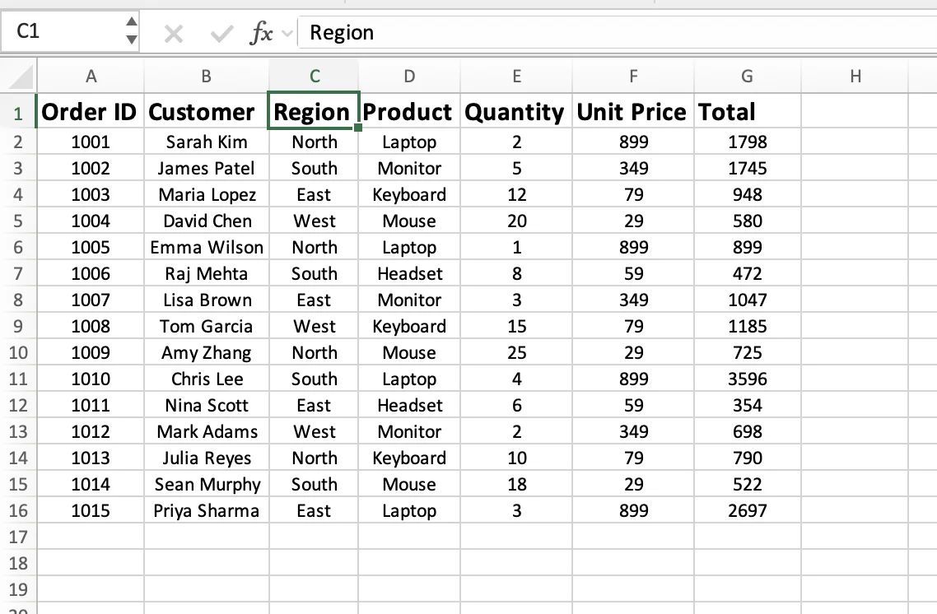Screen dimensions: 937x614
Task: Select the Laptop cell in Emma Wilson's row
Action: (x=409, y=247)
